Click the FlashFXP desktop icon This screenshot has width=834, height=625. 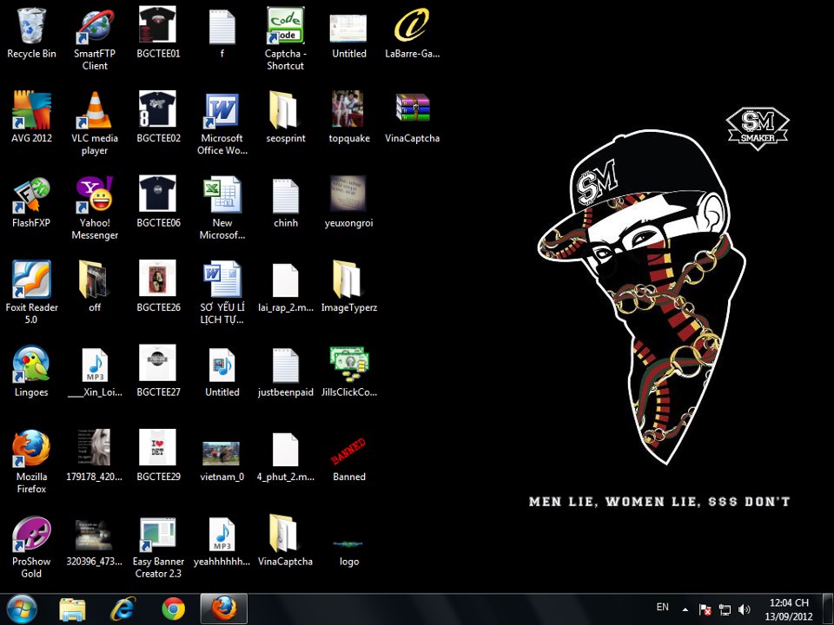tap(31, 194)
